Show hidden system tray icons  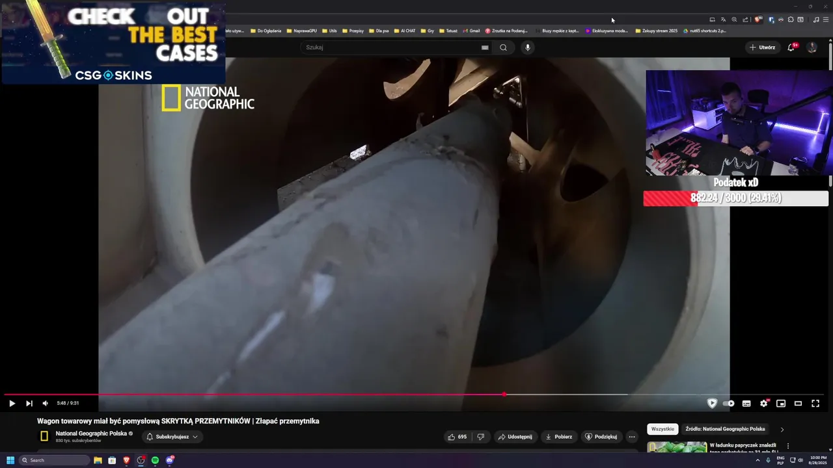tap(757, 460)
